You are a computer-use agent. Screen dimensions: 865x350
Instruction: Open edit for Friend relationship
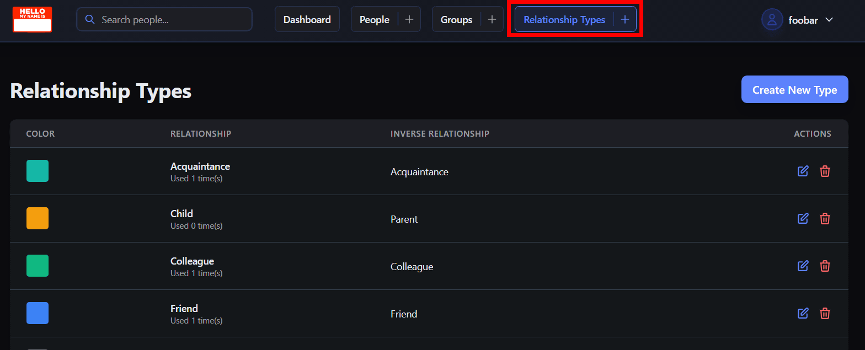pyautogui.click(x=803, y=314)
